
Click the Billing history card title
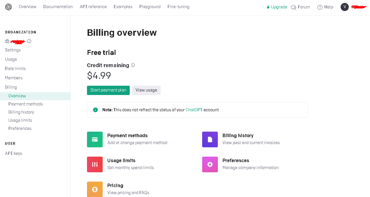coord(238,135)
